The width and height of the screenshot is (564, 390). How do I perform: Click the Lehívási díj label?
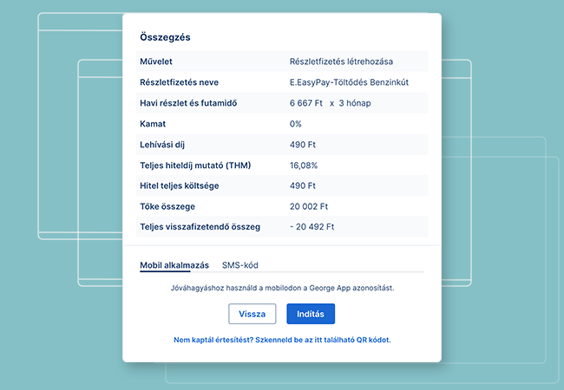point(162,145)
